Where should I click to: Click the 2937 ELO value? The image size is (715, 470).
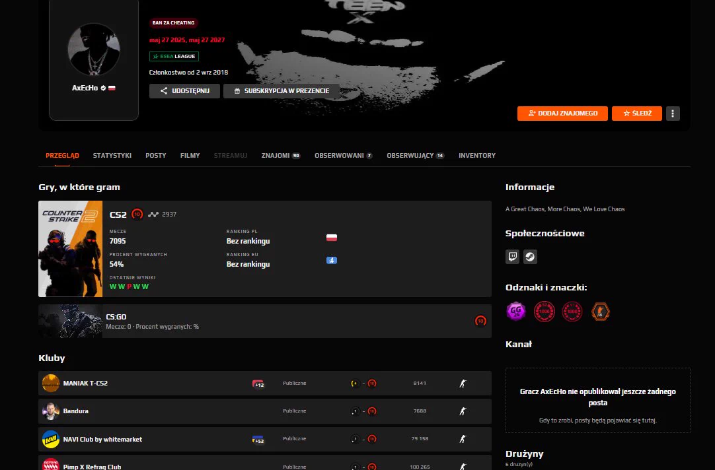[x=169, y=214]
